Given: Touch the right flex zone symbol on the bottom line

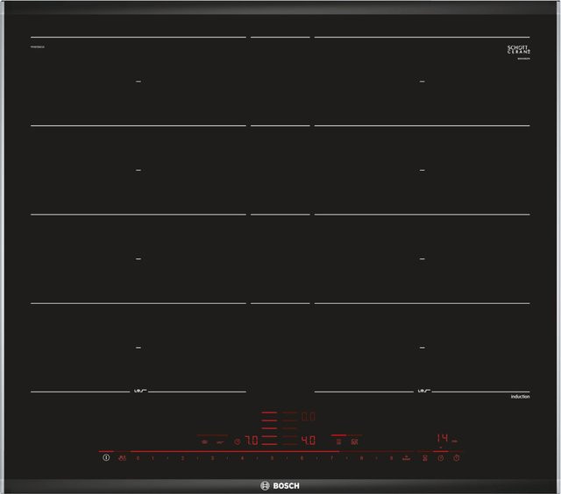Looking at the screenshot, I should (x=424, y=391).
